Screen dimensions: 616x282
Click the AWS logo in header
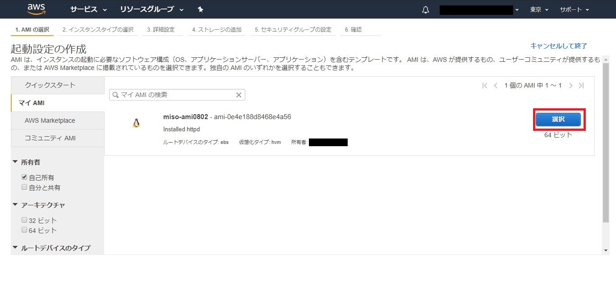36,9
